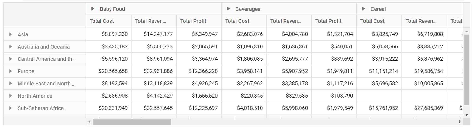Click cell $14,247,177 in Asia row
Viewport: 476px width, 130px height.
[154, 34]
